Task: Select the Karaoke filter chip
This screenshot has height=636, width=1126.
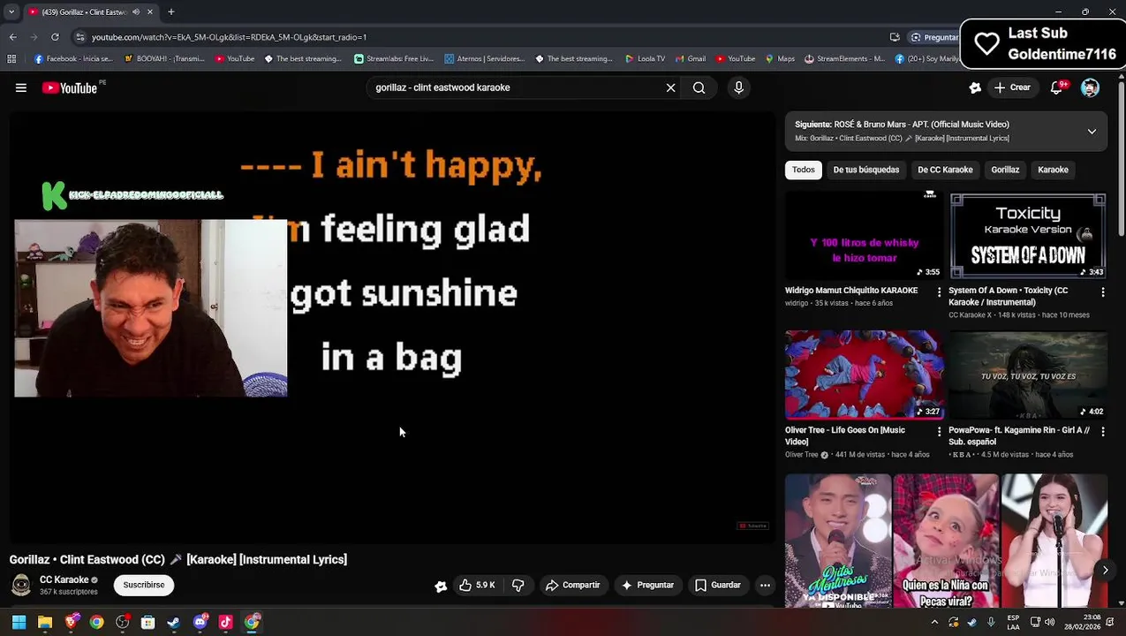Action: pyautogui.click(x=1053, y=170)
